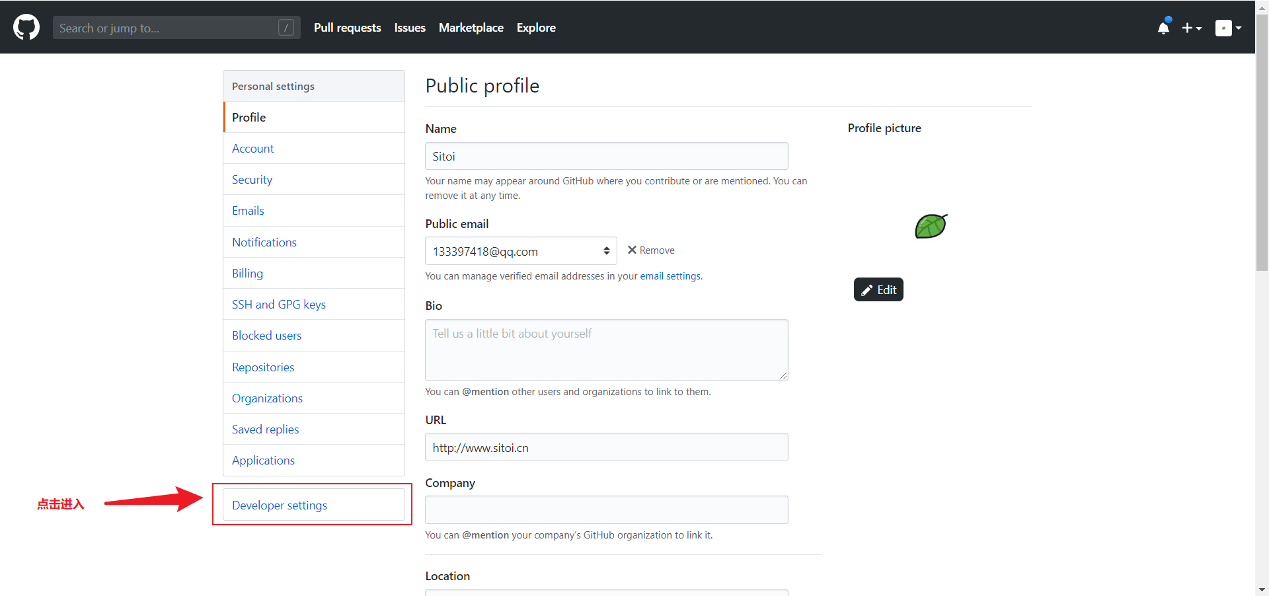Open Organizations settings
Viewport: 1269px width, 596px height.
(x=314, y=398)
